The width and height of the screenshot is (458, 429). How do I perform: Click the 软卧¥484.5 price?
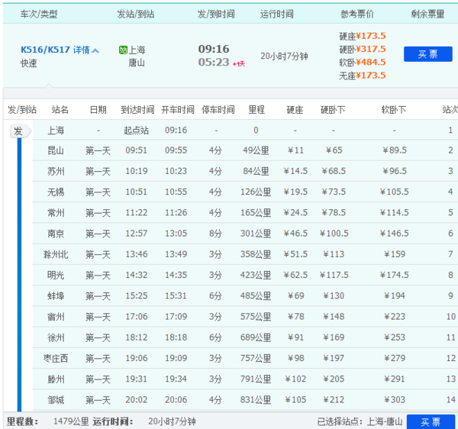pyautogui.click(x=363, y=62)
